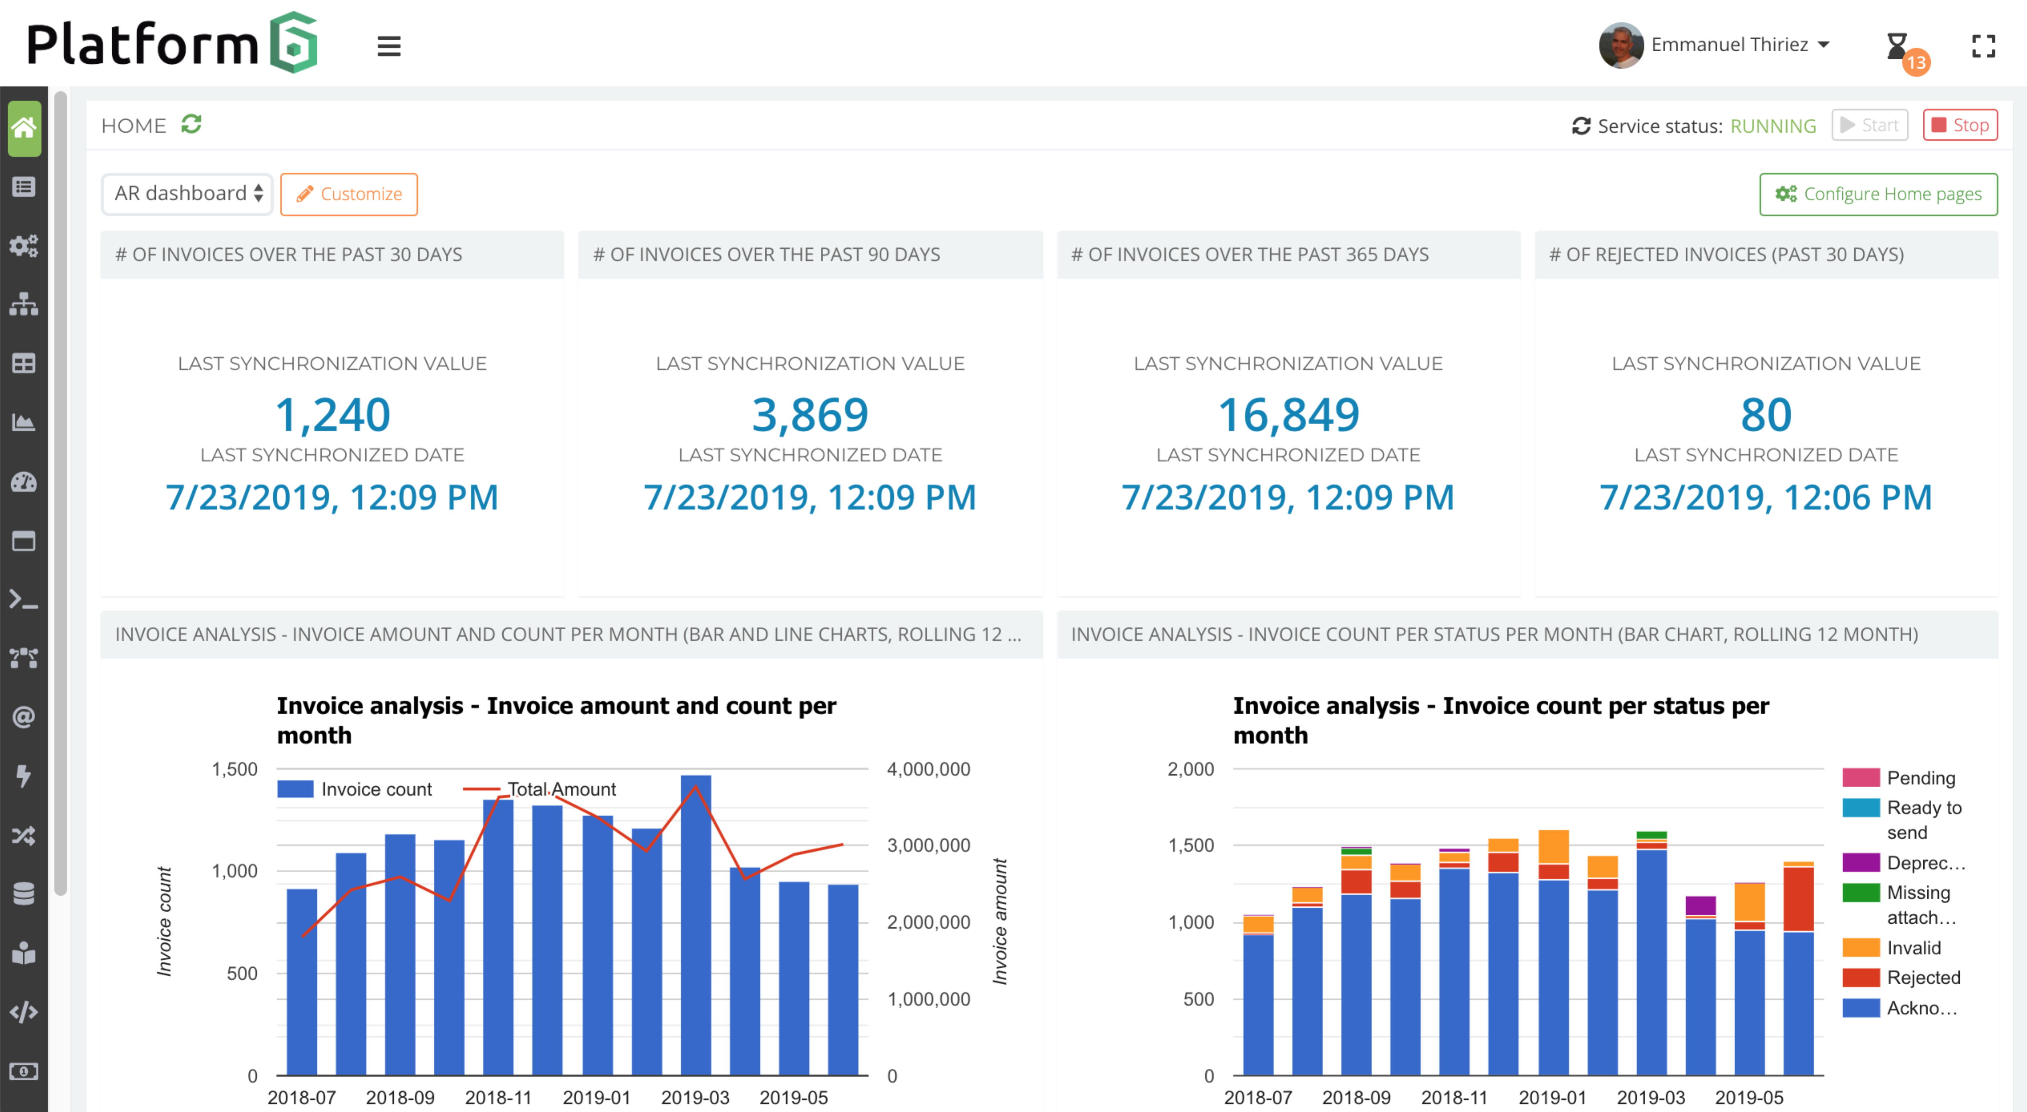Select the Home icon in the sidebar
Screen dimensions: 2027x1112
pos(24,128)
